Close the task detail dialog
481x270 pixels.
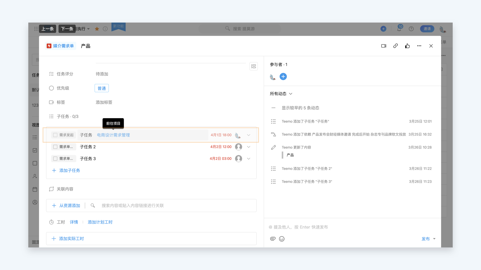tap(431, 46)
